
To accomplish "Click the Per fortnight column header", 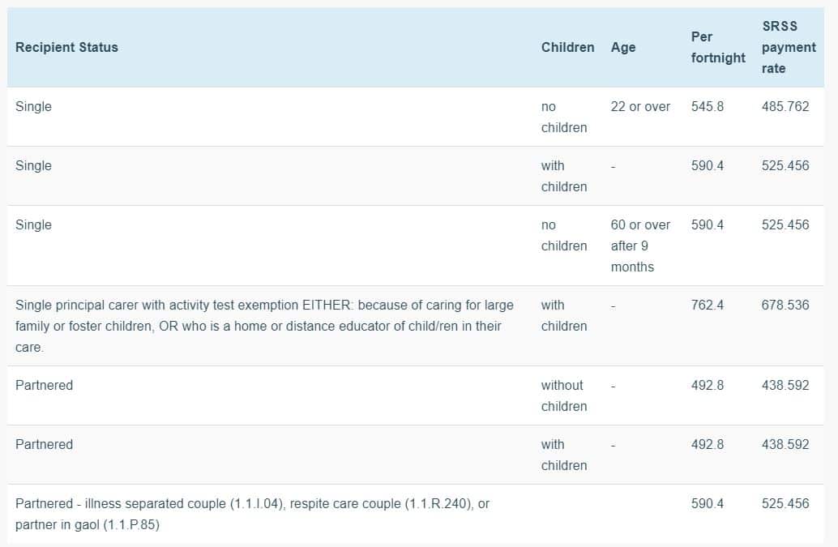I will click(x=718, y=47).
